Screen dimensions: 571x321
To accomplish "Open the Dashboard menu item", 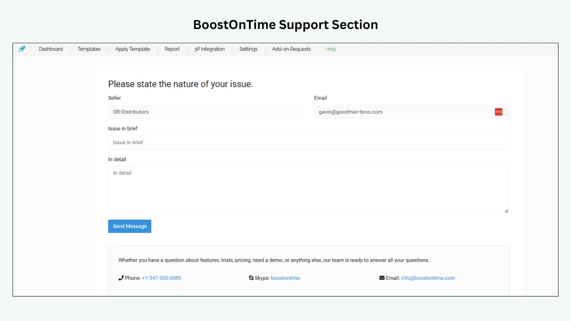I will click(51, 49).
